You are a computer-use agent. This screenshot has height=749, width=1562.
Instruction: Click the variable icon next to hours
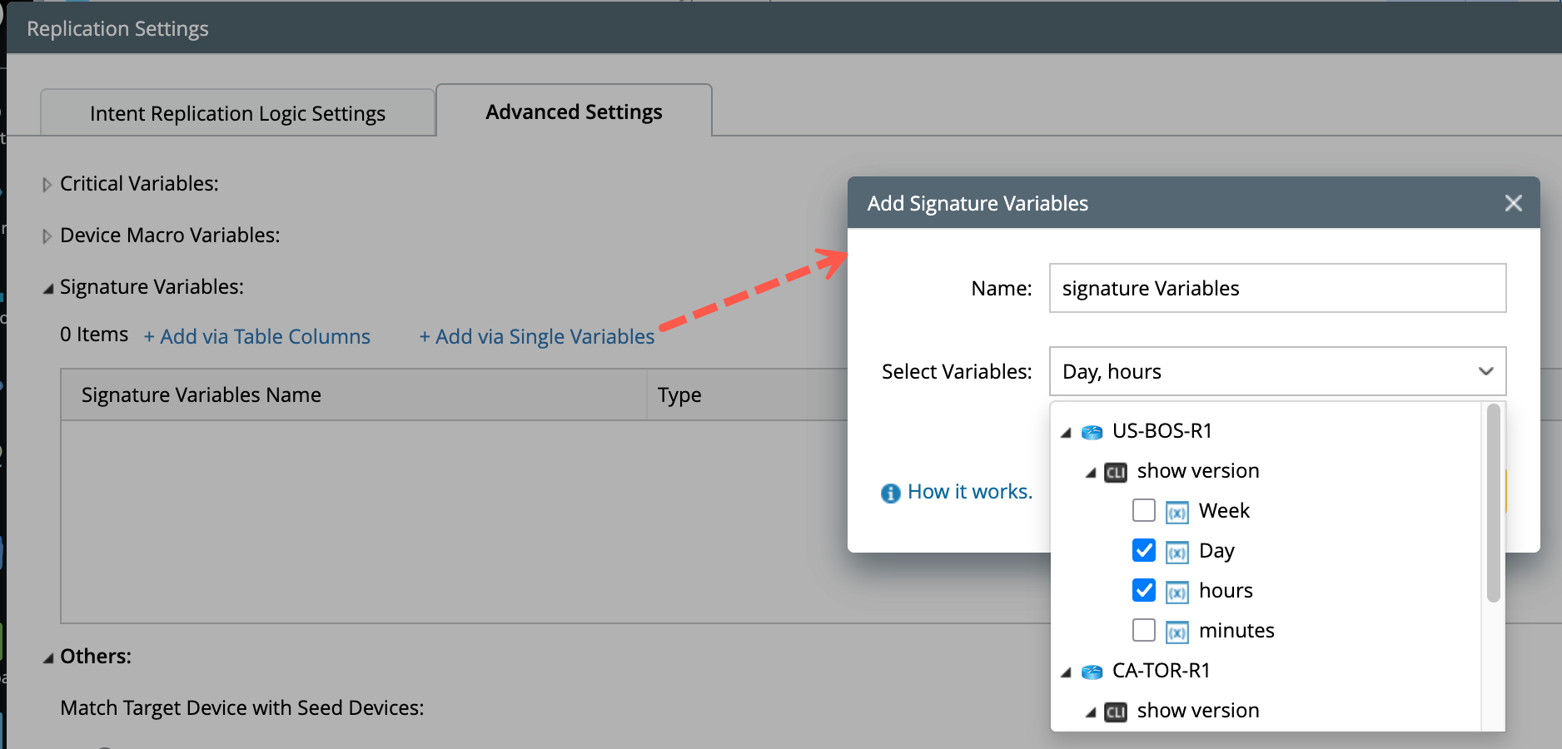1177,591
